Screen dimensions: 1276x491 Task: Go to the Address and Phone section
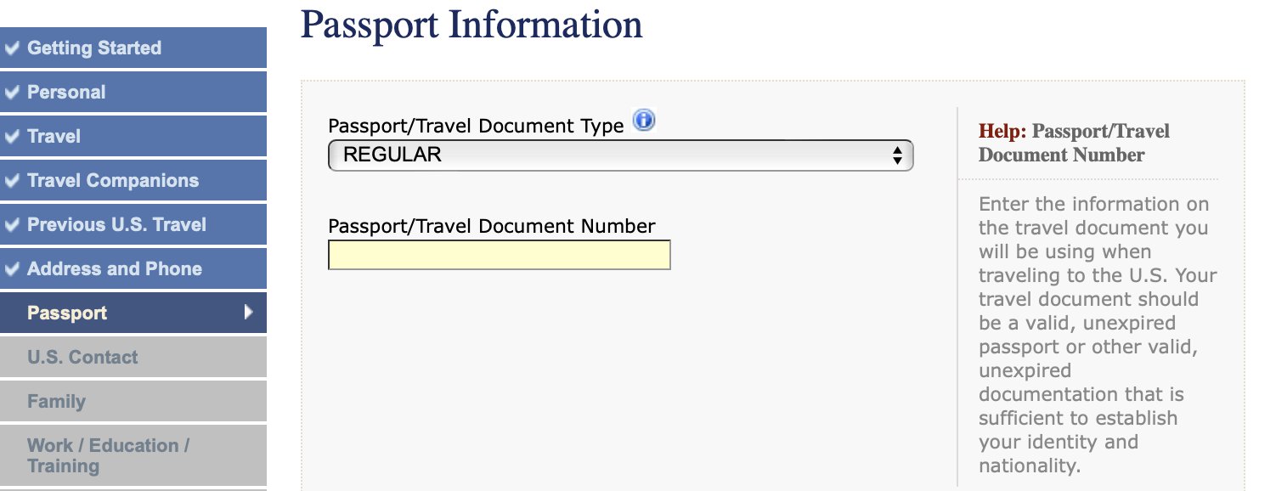click(x=133, y=268)
